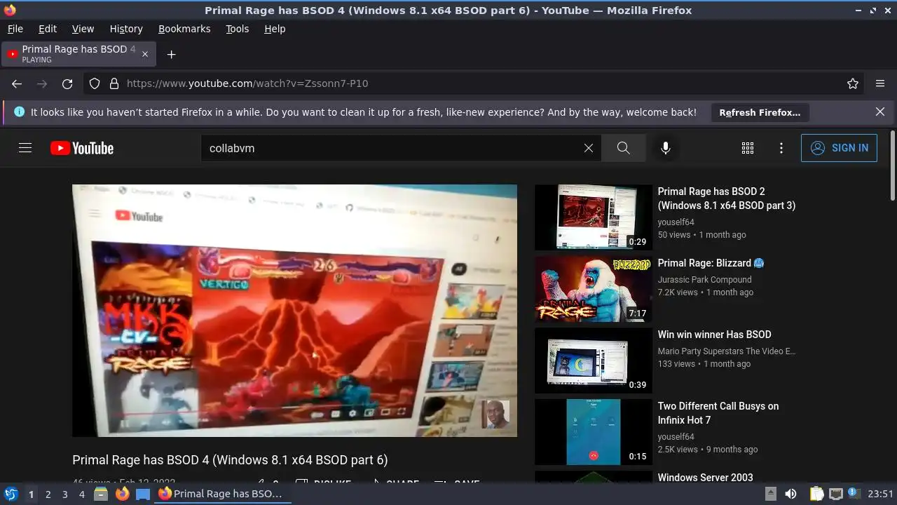Bookmark this page with the star

[x=853, y=83]
